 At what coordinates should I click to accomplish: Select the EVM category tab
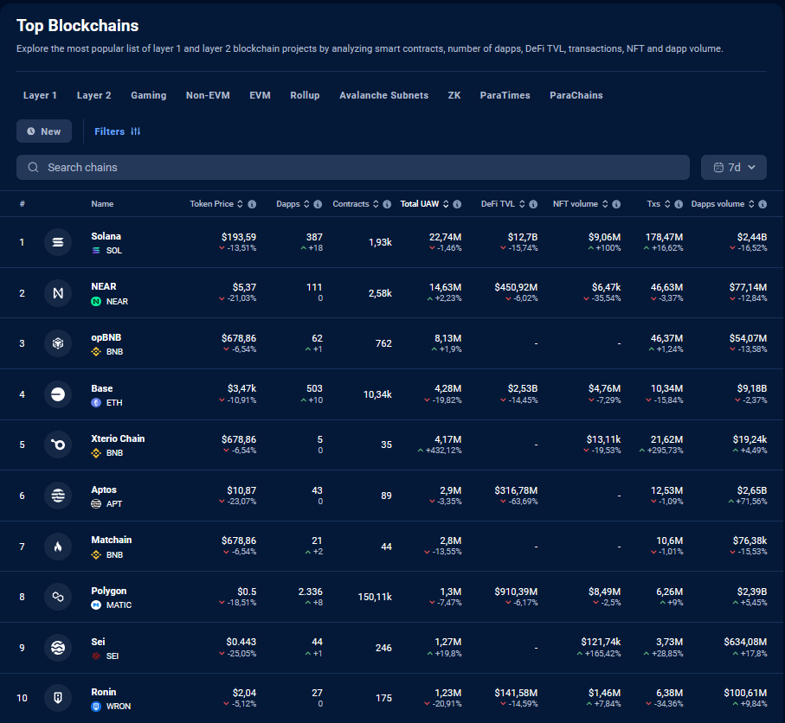(x=260, y=95)
